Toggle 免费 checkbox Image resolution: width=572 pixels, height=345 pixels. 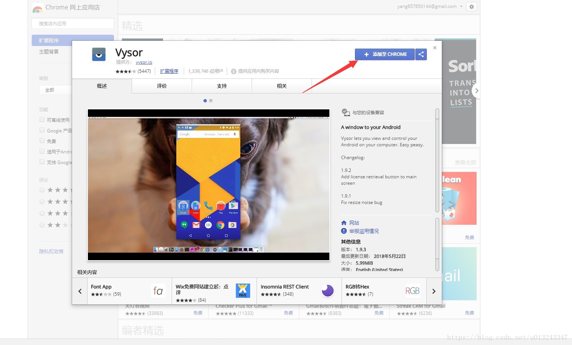42,141
